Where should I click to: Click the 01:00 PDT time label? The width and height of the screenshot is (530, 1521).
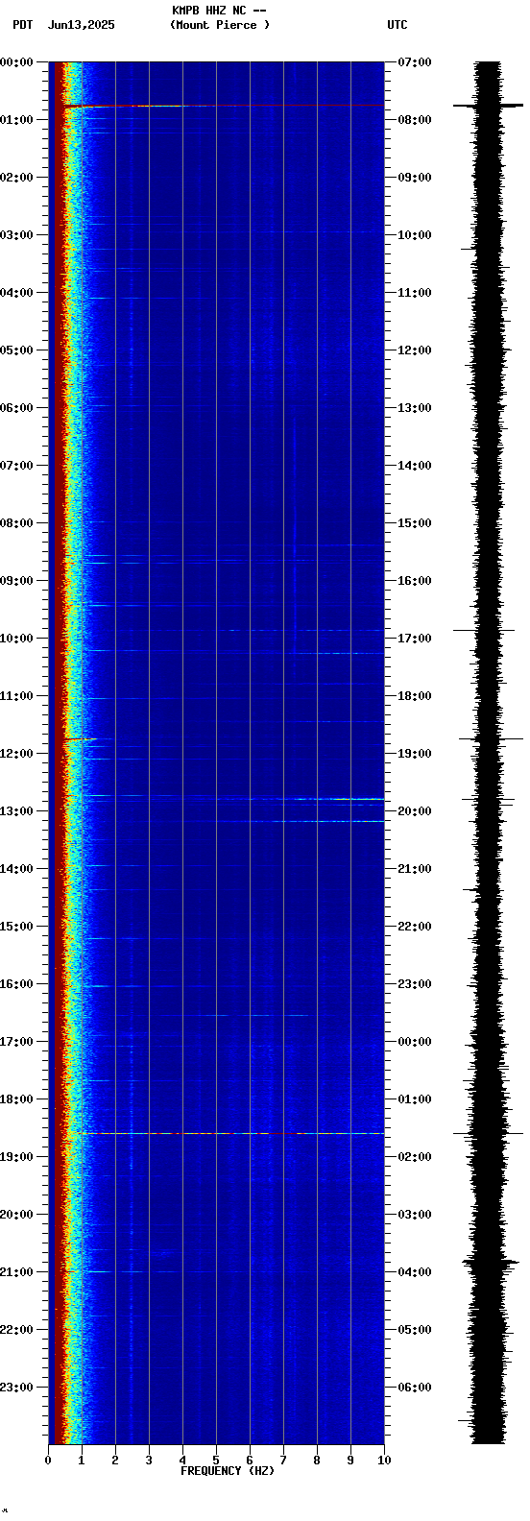pos(17,120)
